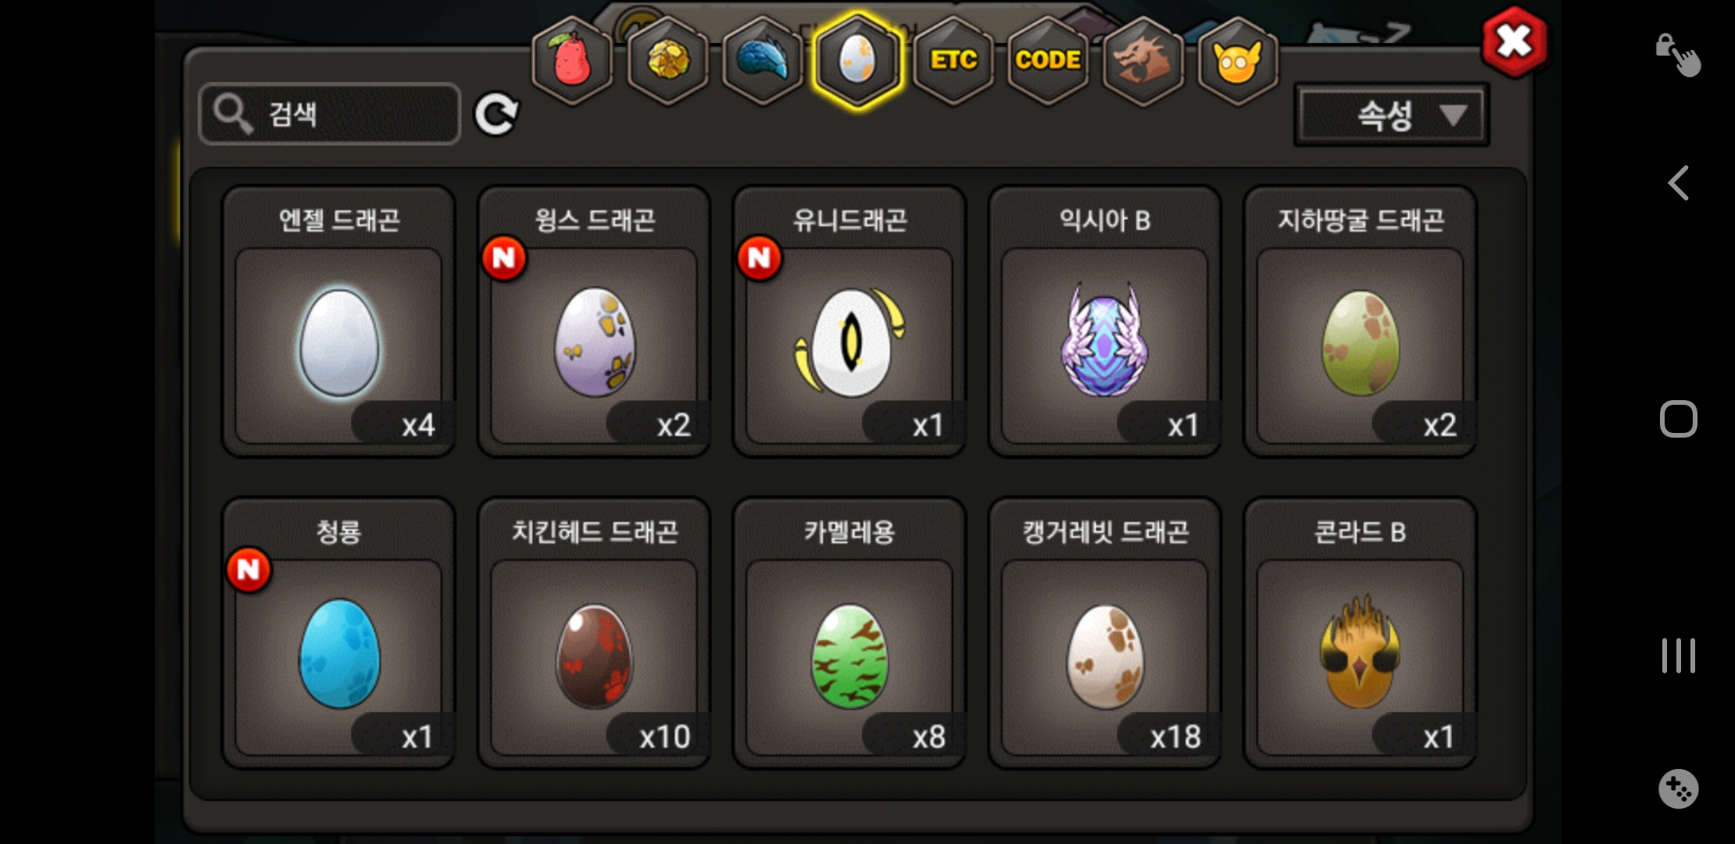Select the 캥거레빗 드래곤 egg x18
Screen dimensions: 1735x844
pos(1104,633)
